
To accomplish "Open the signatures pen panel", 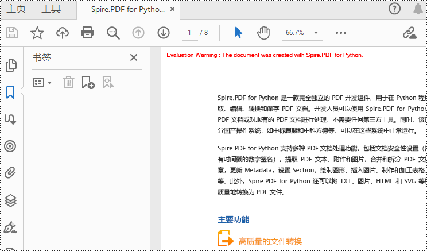I will pos(10,227).
